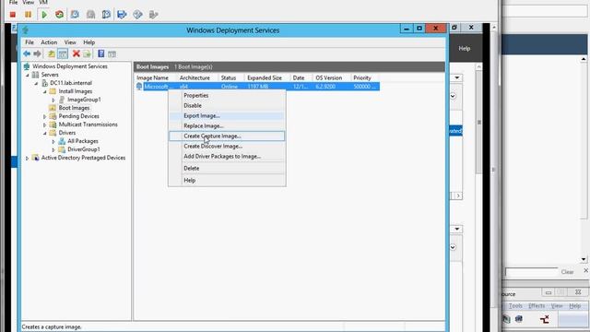The image size is (590, 332).
Task: Click the orange pause VM button
Action: 29,15
